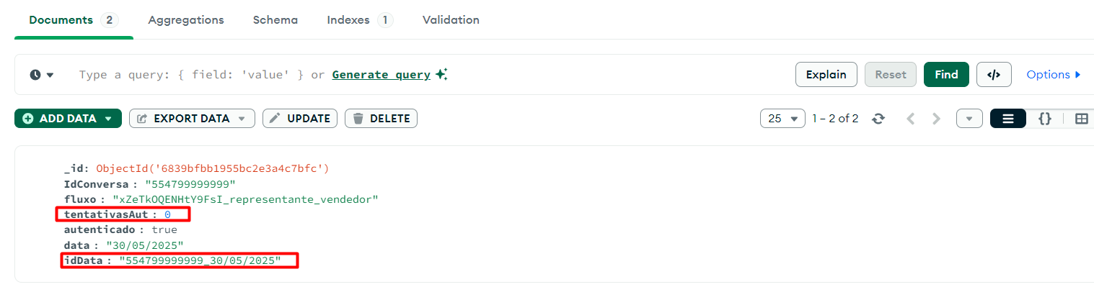Go to previous page of results

[910, 119]
